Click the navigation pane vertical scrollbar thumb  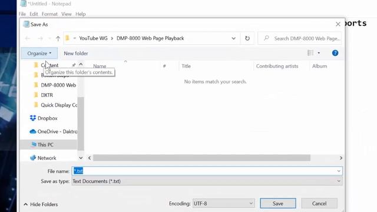(x=81, y=123)
